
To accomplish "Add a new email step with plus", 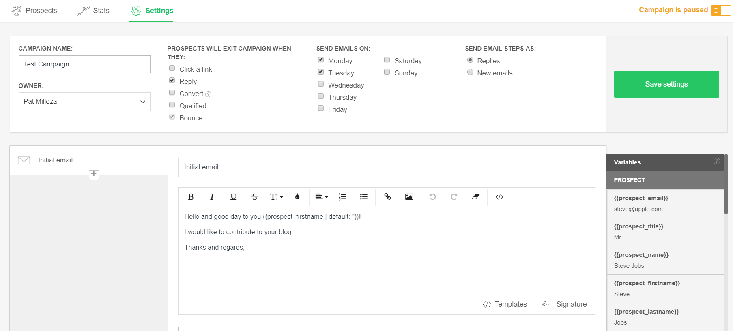I will coord(94,174).
